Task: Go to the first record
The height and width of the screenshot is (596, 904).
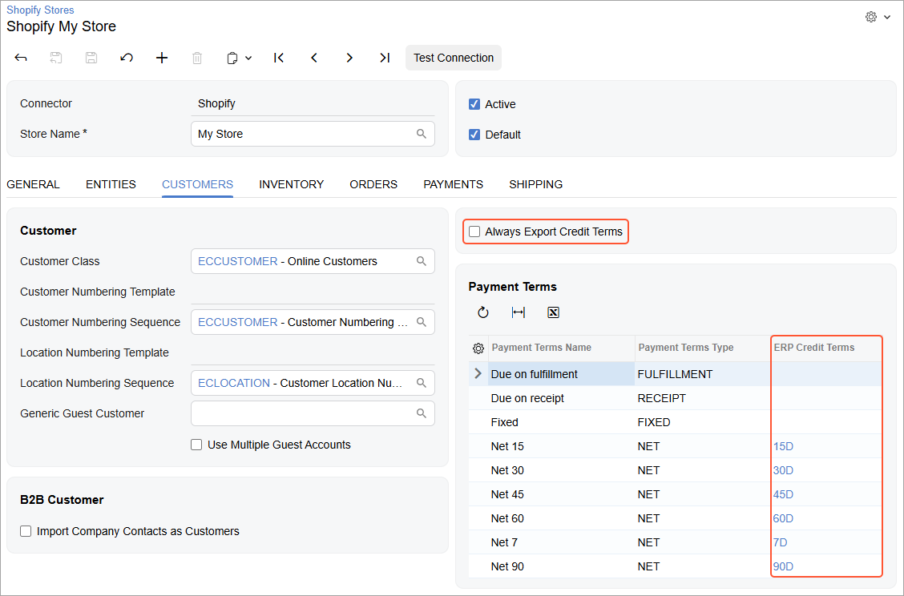Action: coord(279,58)
